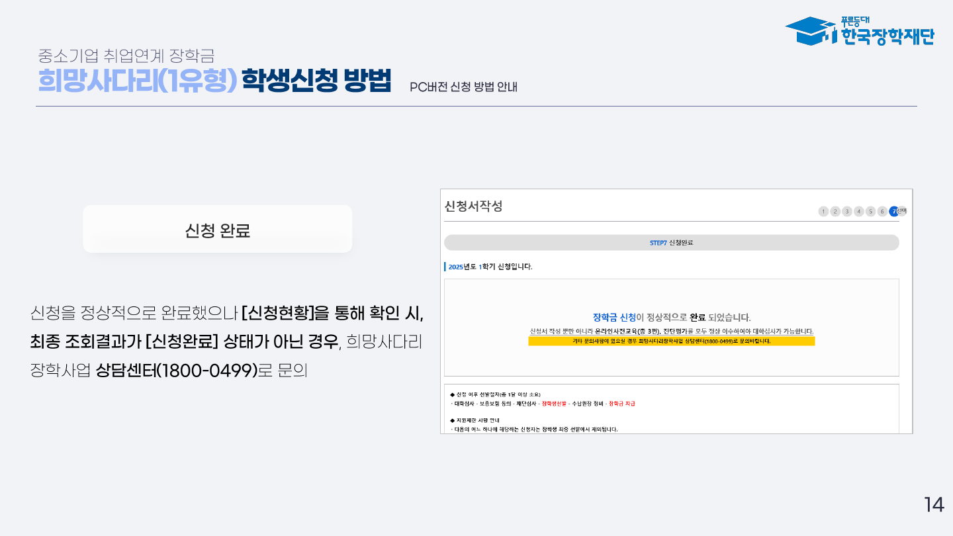Click the yellow highlighted 상담센터 notice bar

coord(671,341)
